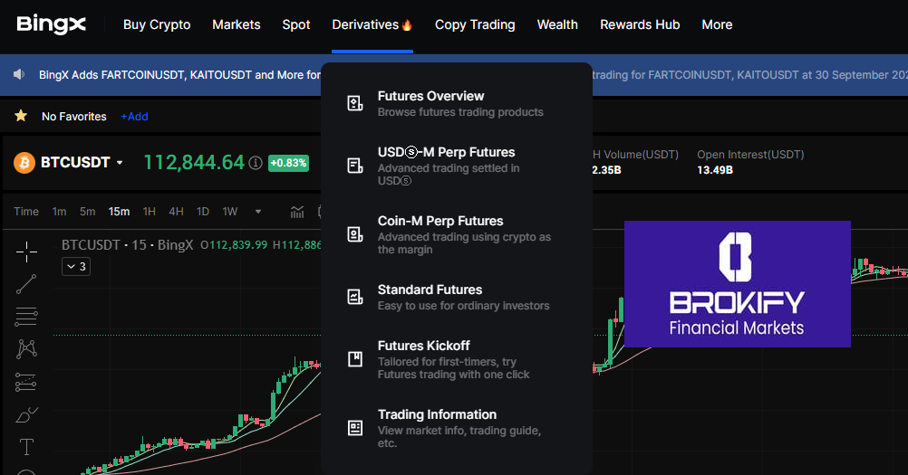Viewport: 908px width, 475px height.
Task: Click the price info icon beside 112,844.64
Action: point(256,163)
